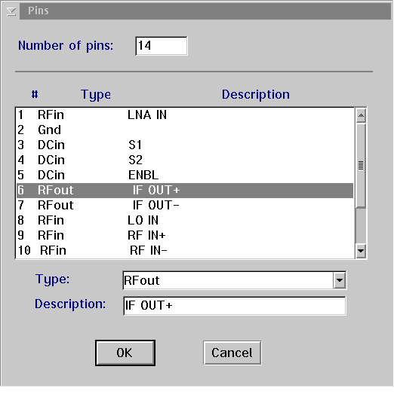Viewport: 394px width, 394px height.
Task: Select pin 7 RFout IF OUT- row
Action: click(x=185, y=206)
